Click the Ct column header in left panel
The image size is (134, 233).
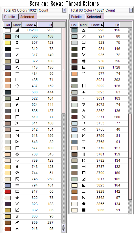45,25
